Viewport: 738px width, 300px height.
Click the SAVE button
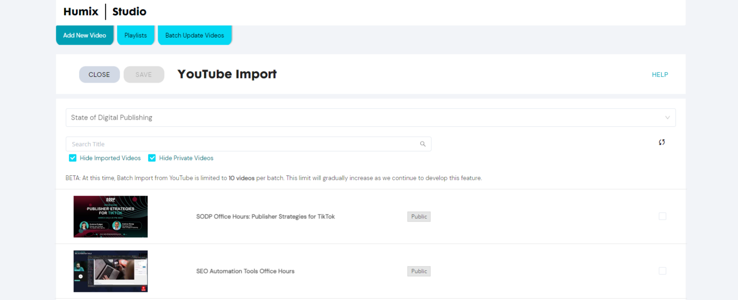[144, 75]
